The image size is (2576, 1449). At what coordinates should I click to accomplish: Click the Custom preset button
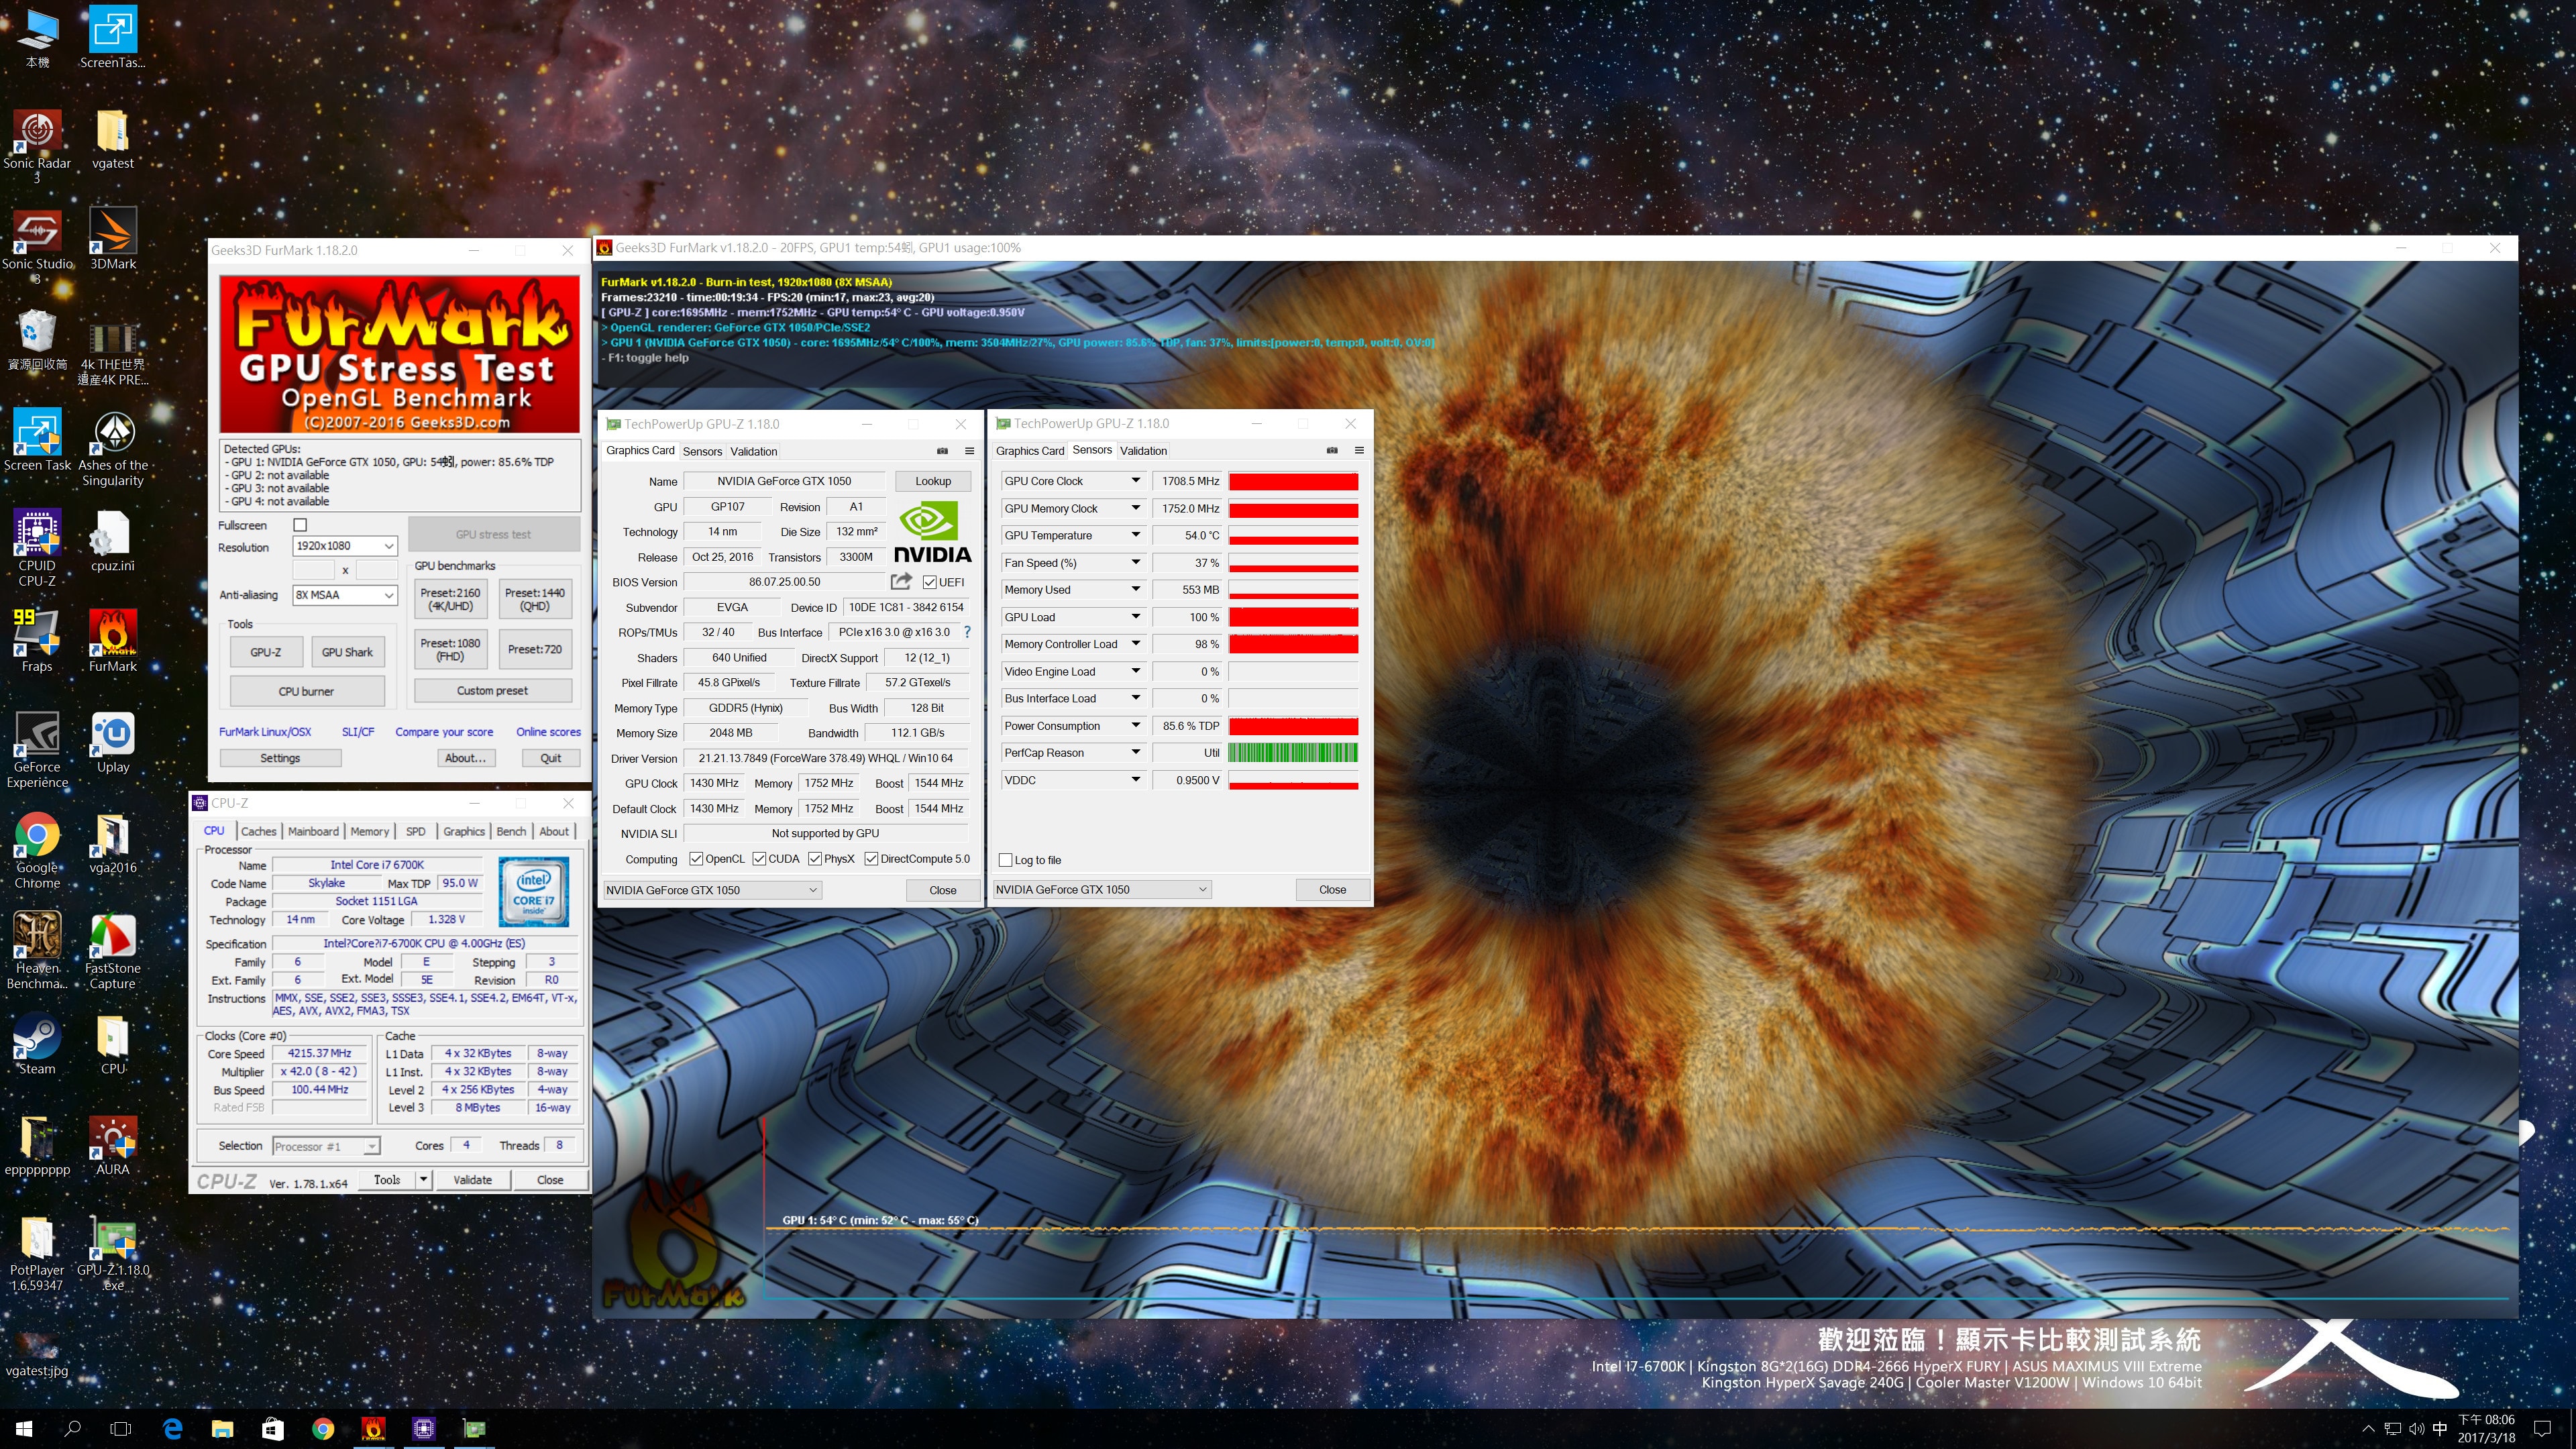click(493, 691)
